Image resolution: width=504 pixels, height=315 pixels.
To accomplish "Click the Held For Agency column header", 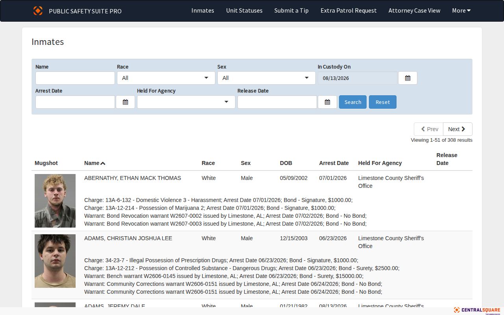I will pyautogui.click(x=380, y=163).
